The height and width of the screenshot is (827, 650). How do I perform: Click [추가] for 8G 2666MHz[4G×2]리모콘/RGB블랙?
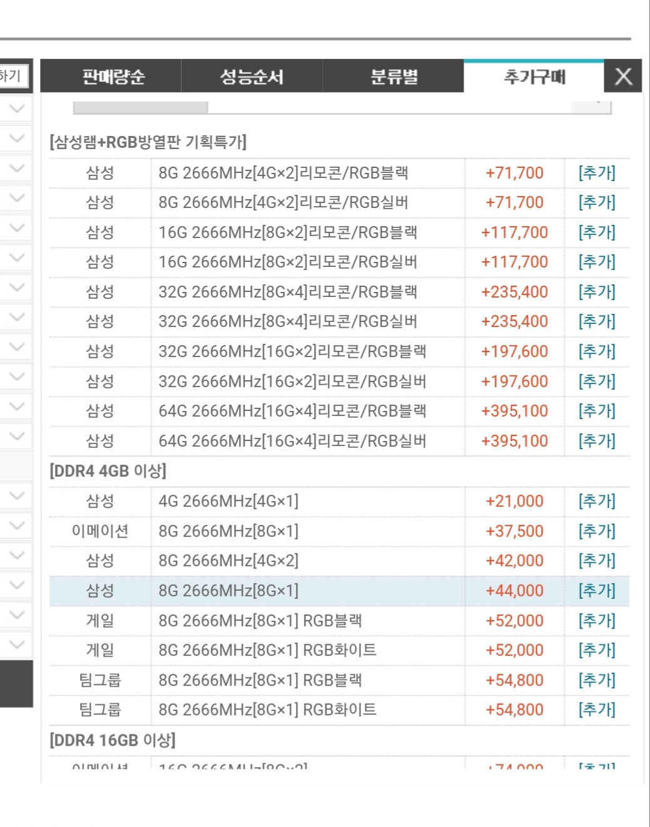click(x=597, y=173)
